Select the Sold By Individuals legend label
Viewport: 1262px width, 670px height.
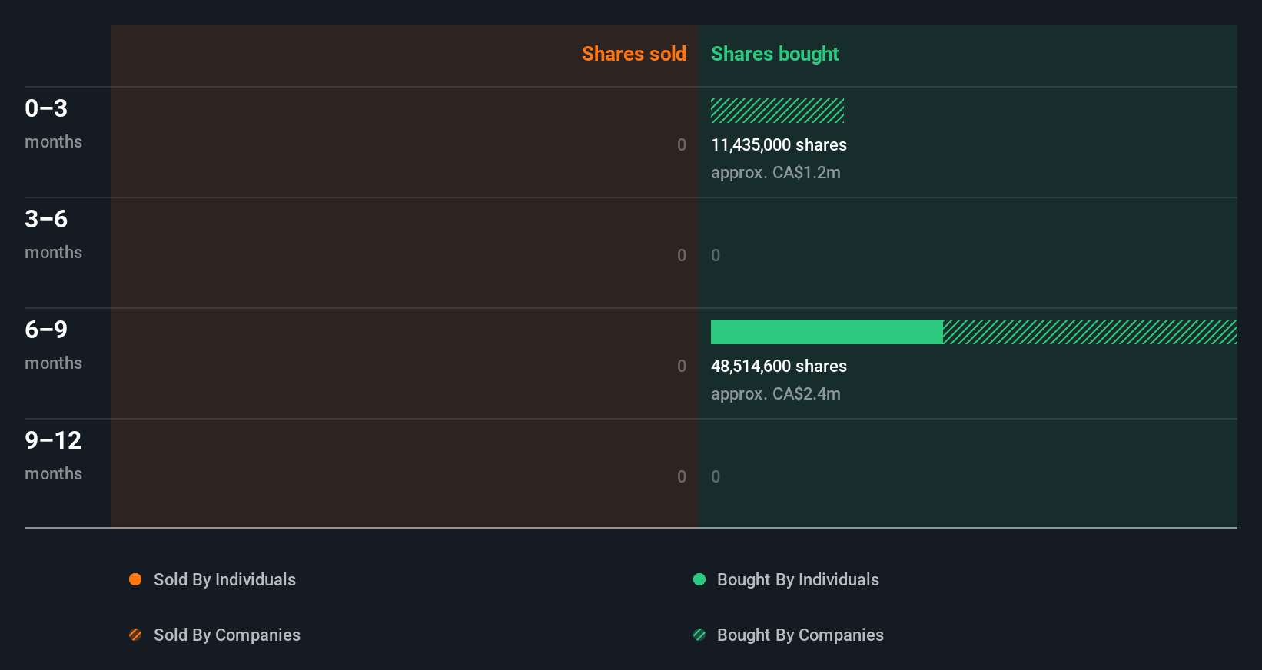point(224,580)
